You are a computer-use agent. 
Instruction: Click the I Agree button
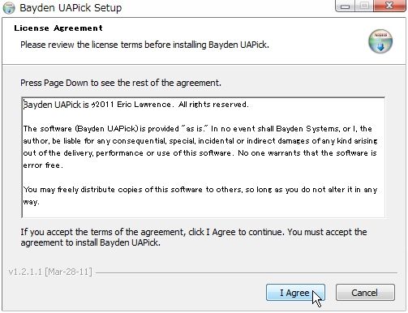tap(295, 293)
